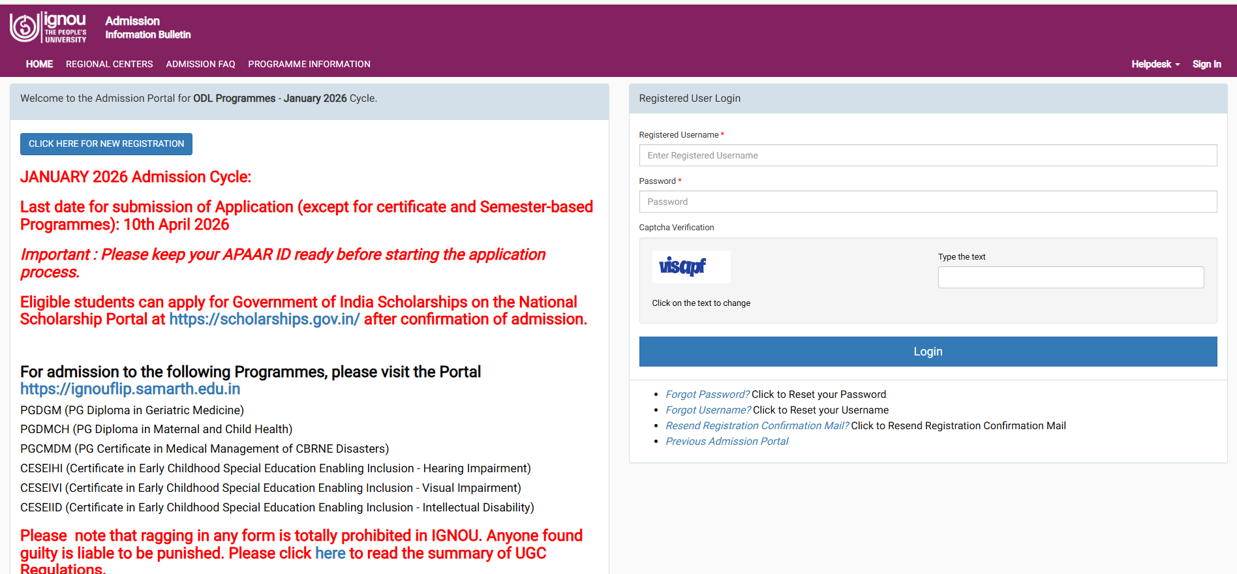Click the 'PGDGM (PG Diploma in Geriatric Medicine)' text

click(132, 410)
